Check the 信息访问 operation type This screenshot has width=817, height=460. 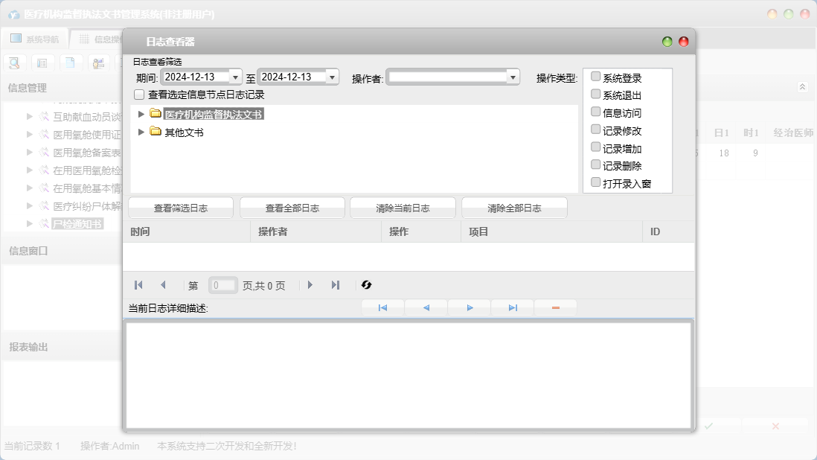click(595, 112)
